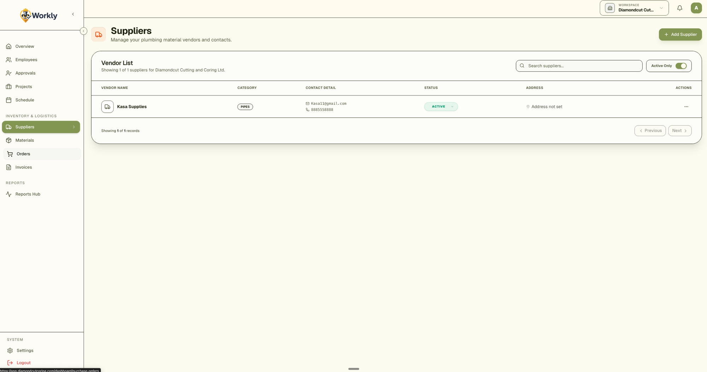Click Logout in the sidebar
This screenshot has height=372, width=707.
point(23,363)
